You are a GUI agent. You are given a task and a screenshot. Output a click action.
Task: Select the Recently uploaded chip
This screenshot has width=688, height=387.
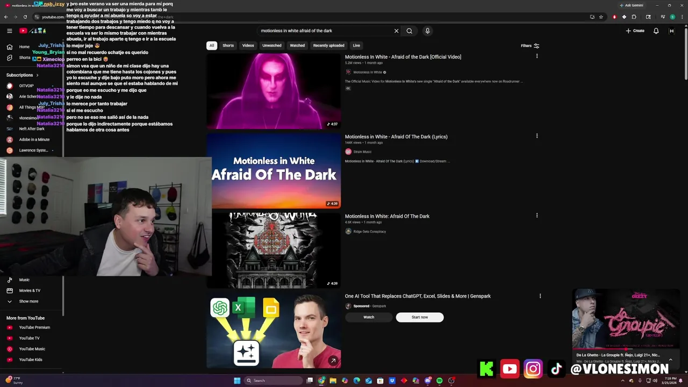pos(328,46)
